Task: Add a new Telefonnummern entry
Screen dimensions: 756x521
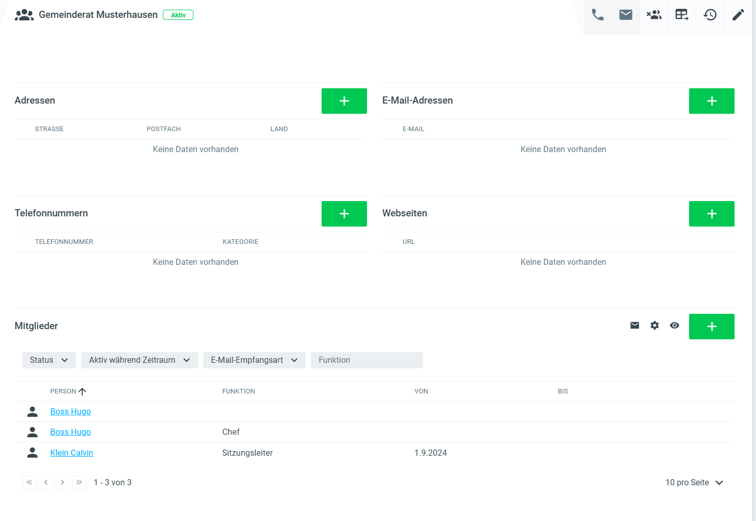Action: [x=344, y=214]
